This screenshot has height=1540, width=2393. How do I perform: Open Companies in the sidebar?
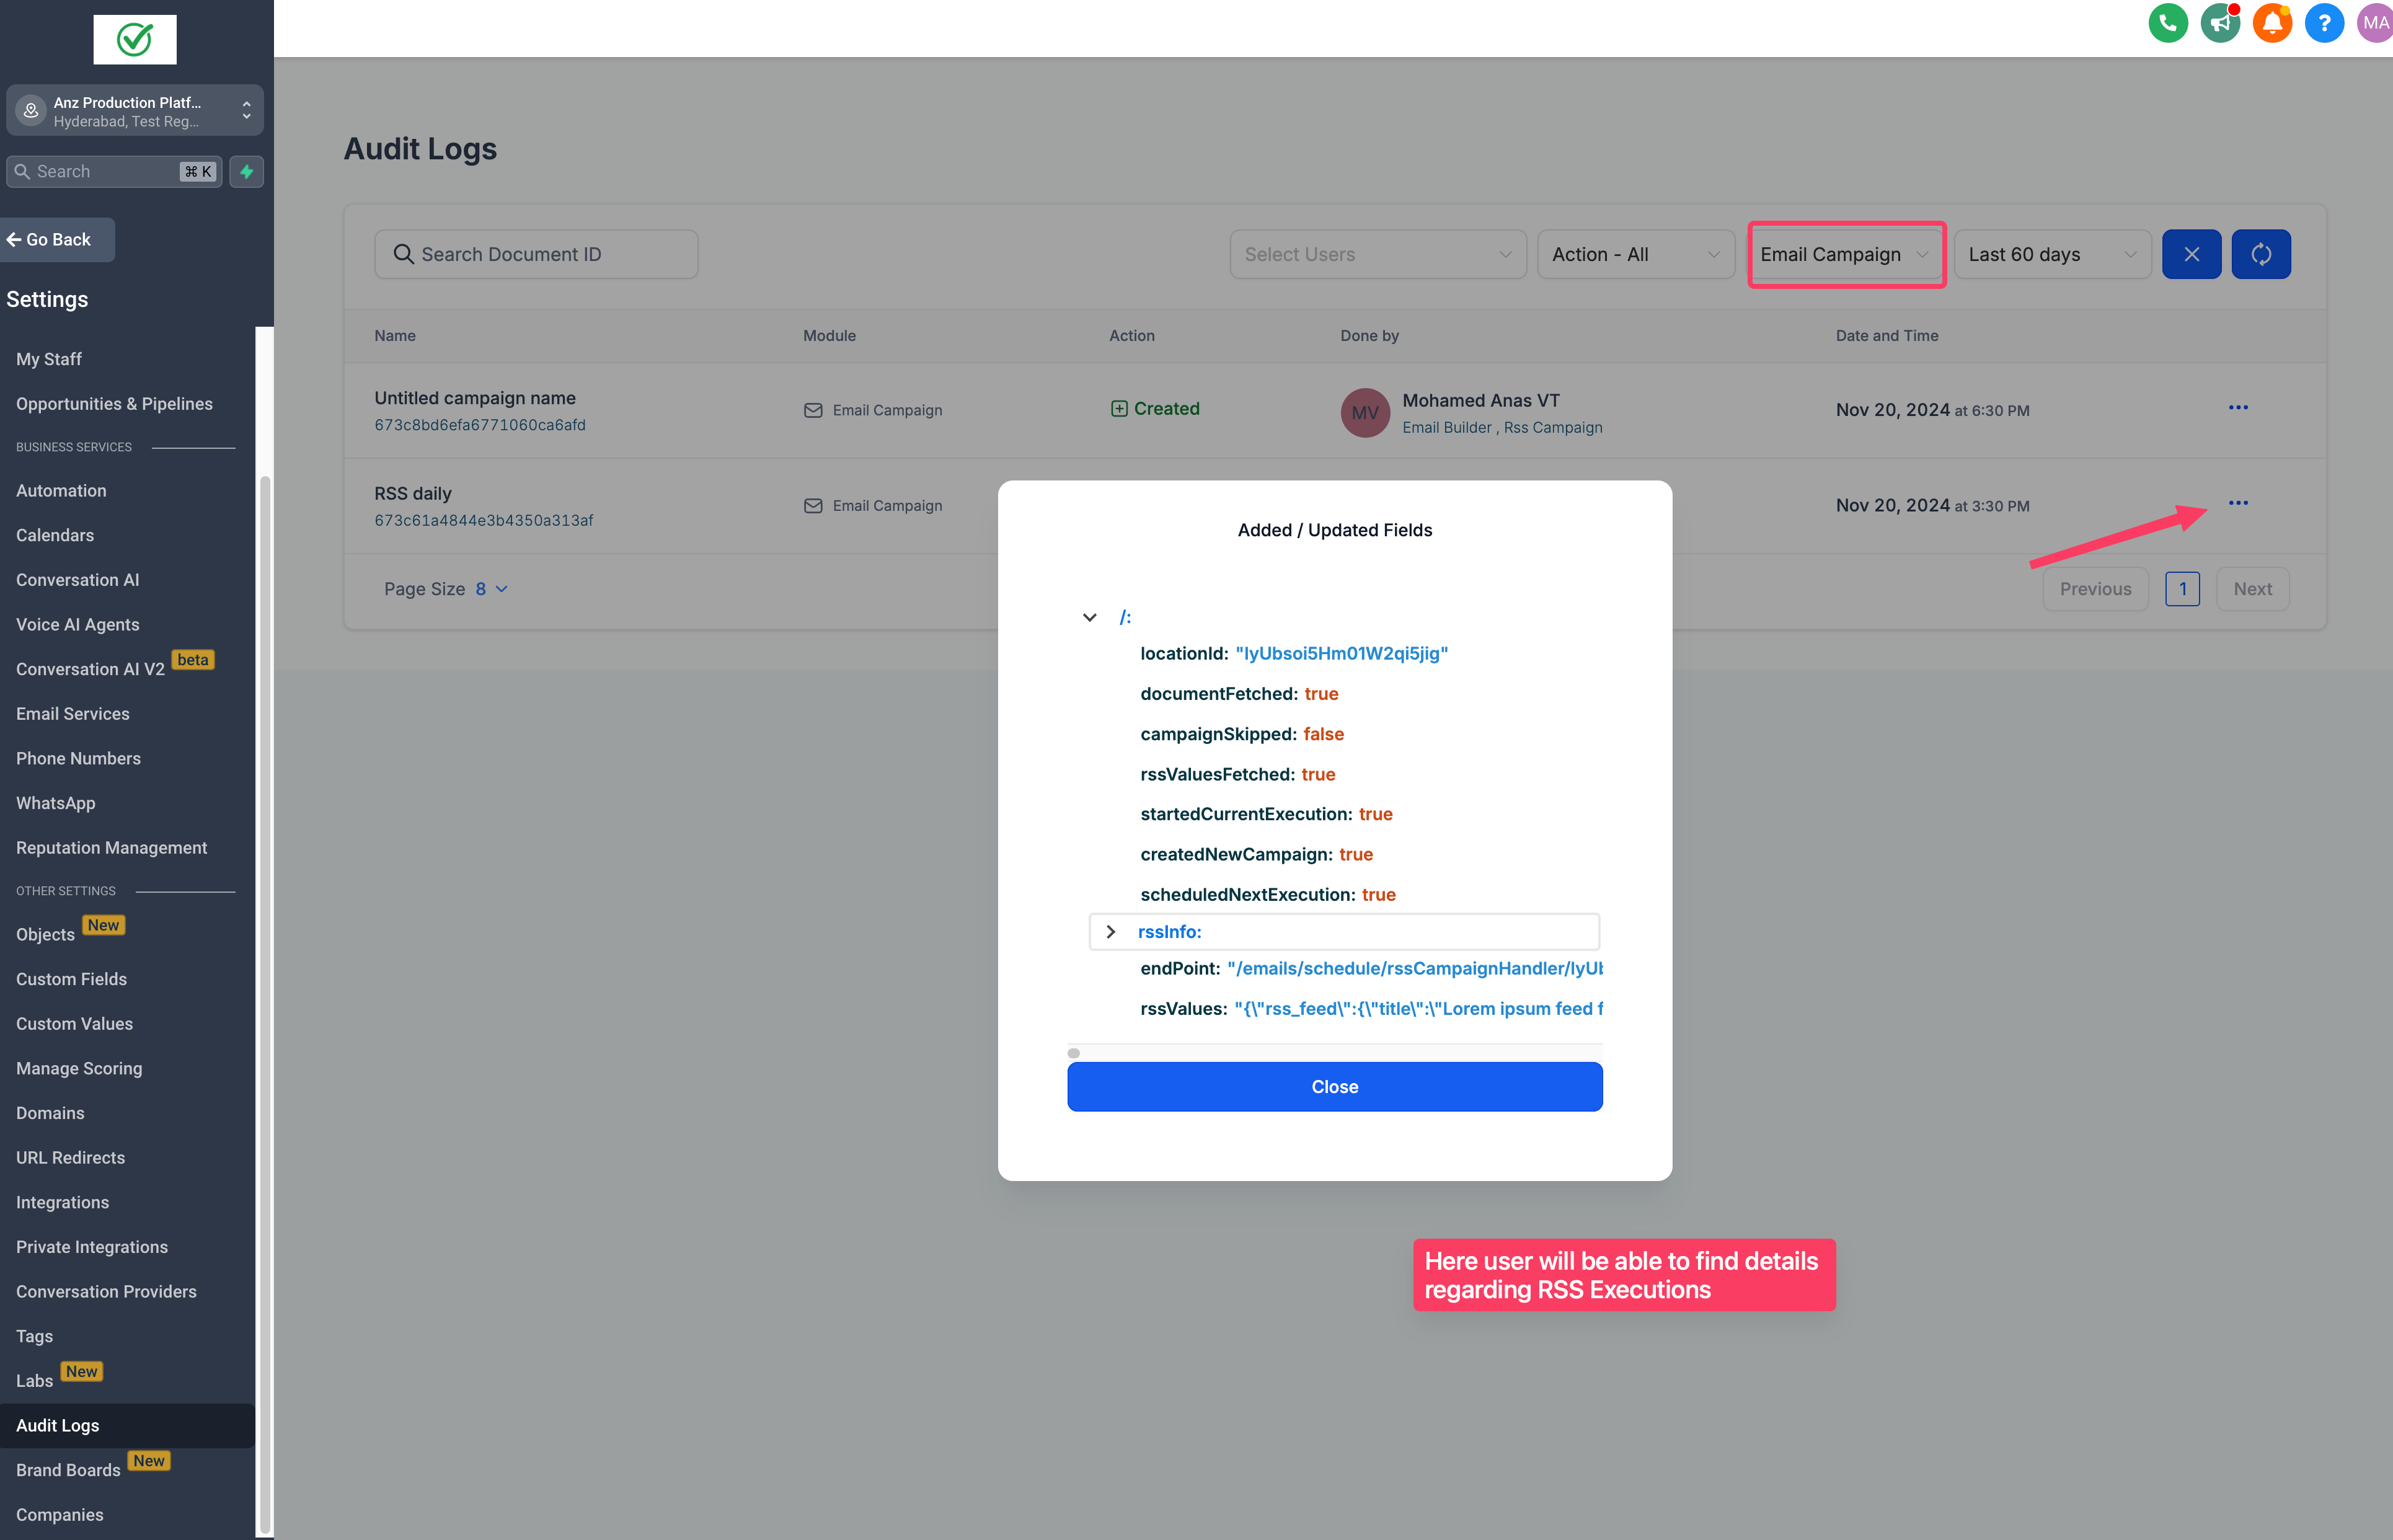tap(59, 1515)
